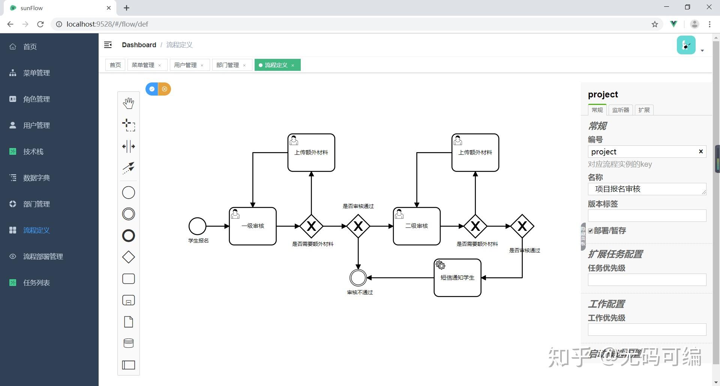Click inside the 版本标签 input field
This screenshot has height=386, width=720.
click(x=647, y=215)
